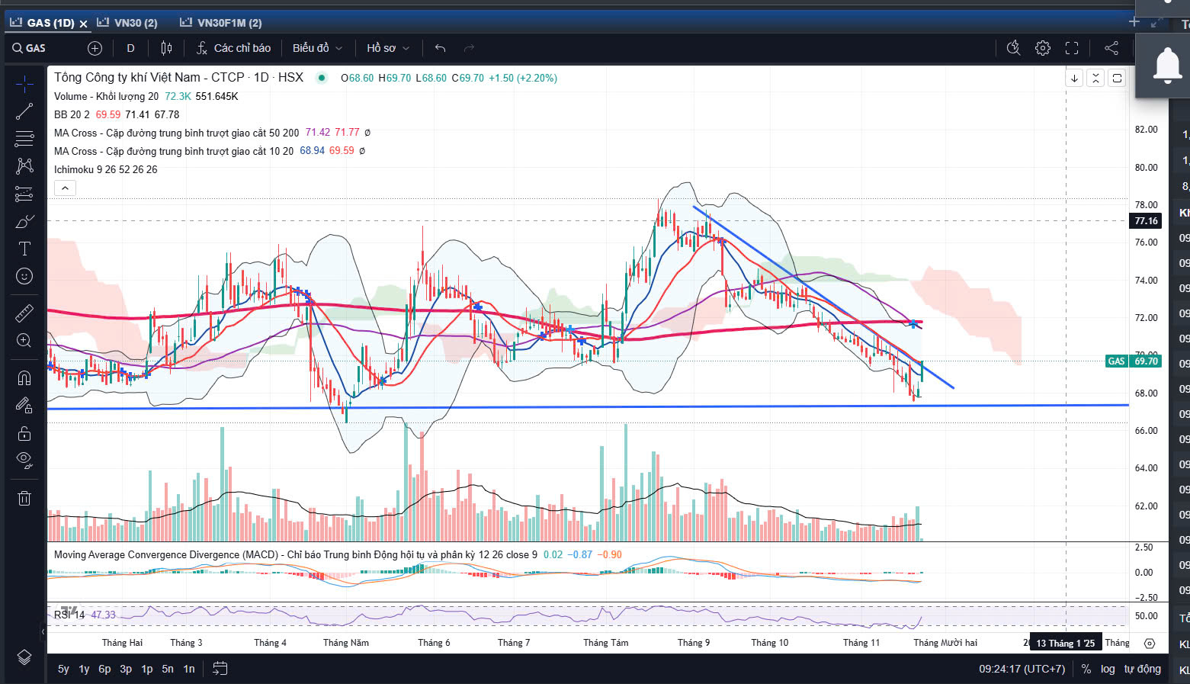Viewport: 1190px width, 684px height.
Task: Toggle log scale mode
Action: tap(1108, 669)
